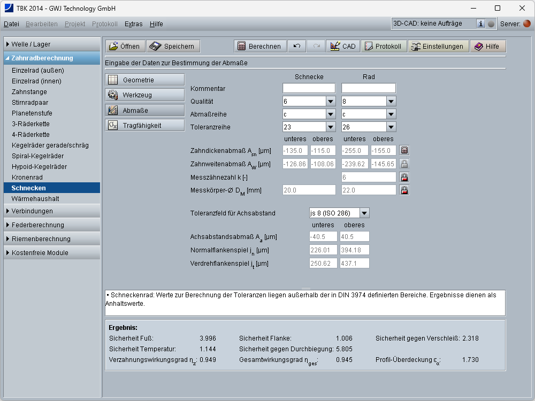Click the undo arrow in toolbar

pyautogui.click(x=297, y=47)
